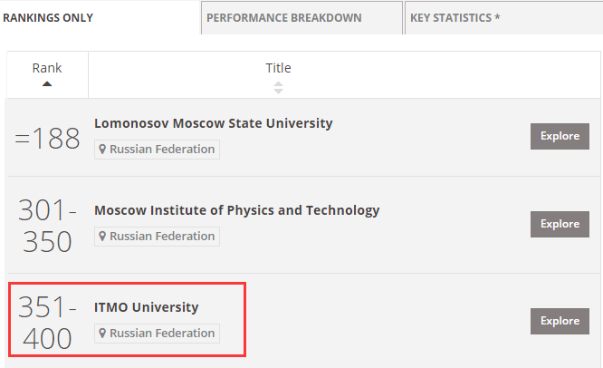Select Russian Federation tag under Lomonosov
Screen dimensions: 603x368
click(x=157, y=150)
